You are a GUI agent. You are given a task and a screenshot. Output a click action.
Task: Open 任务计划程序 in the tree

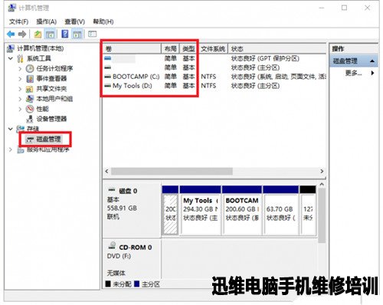click(x=54, y=68)
